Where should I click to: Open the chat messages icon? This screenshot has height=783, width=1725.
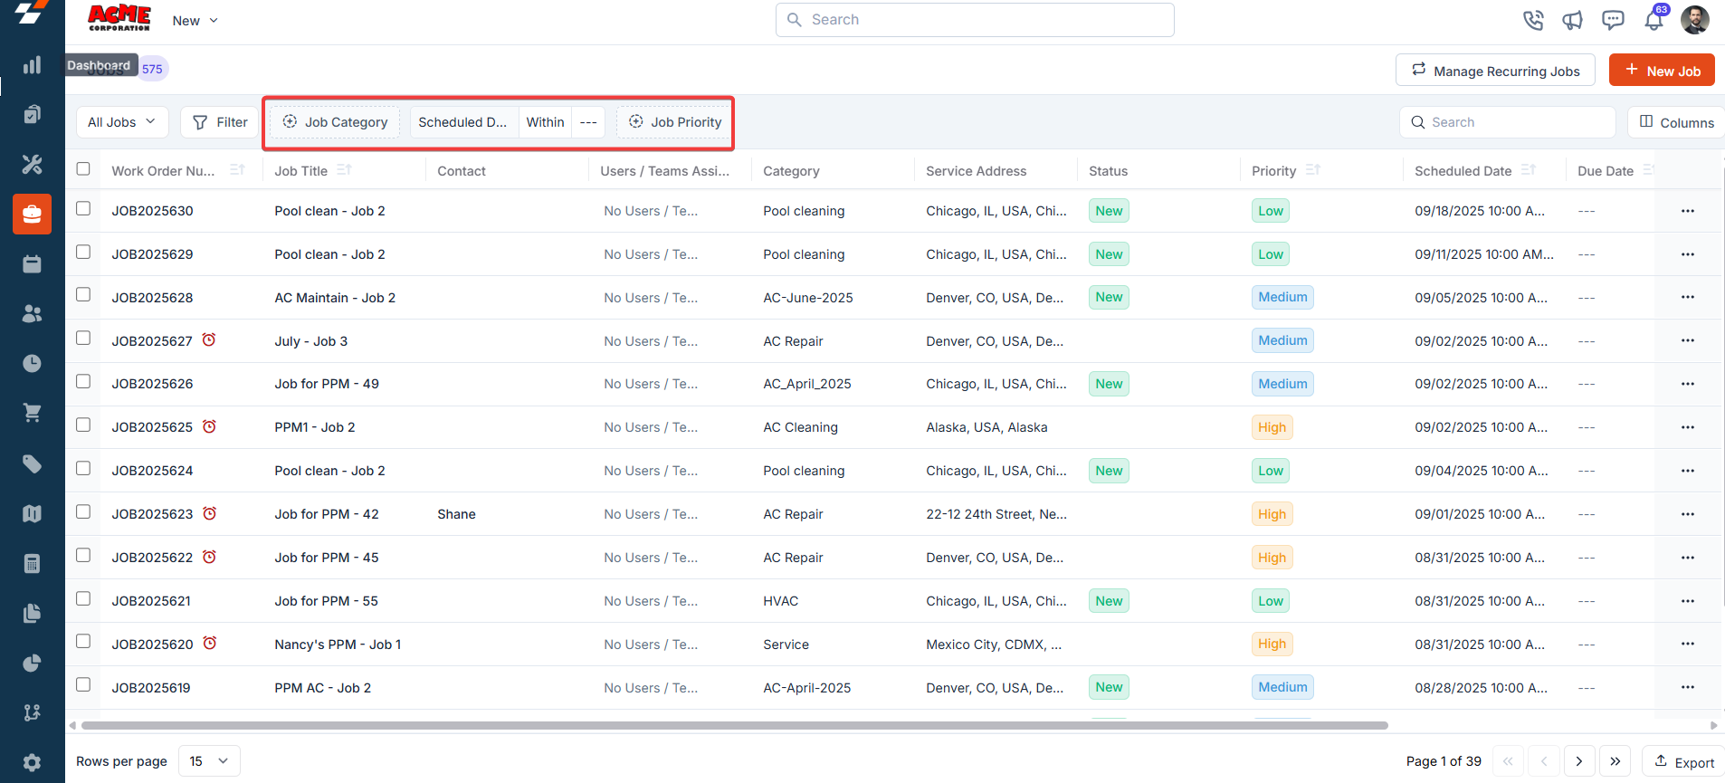tap(1613, 20)
